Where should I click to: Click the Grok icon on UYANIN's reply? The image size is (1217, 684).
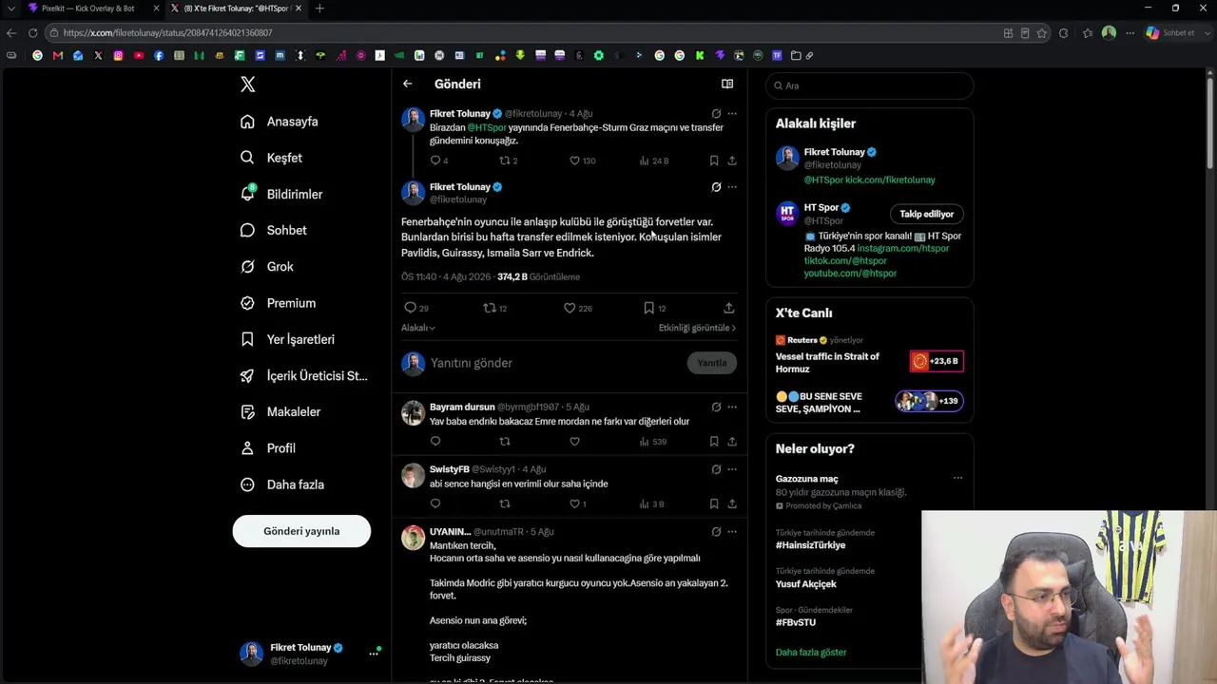tap(716, 532)
